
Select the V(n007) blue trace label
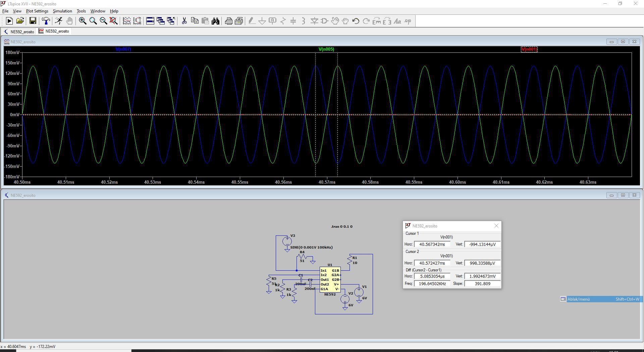coord(123,49)
